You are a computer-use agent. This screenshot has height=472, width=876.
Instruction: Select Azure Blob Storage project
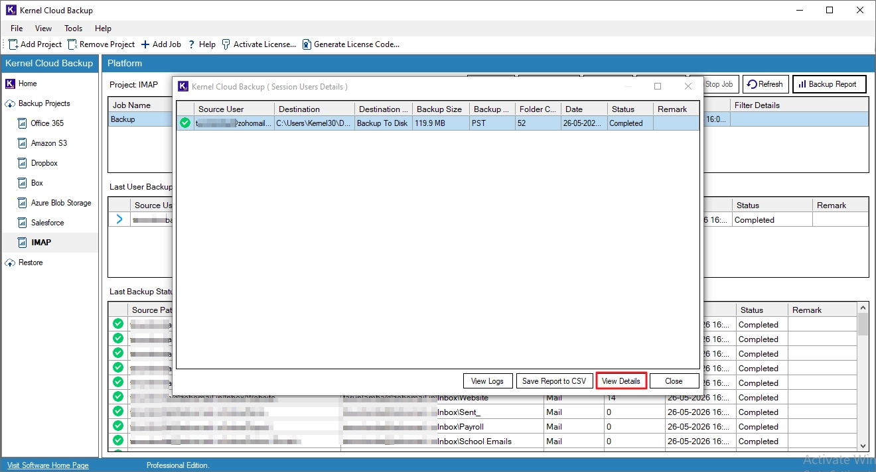[61, 203]
